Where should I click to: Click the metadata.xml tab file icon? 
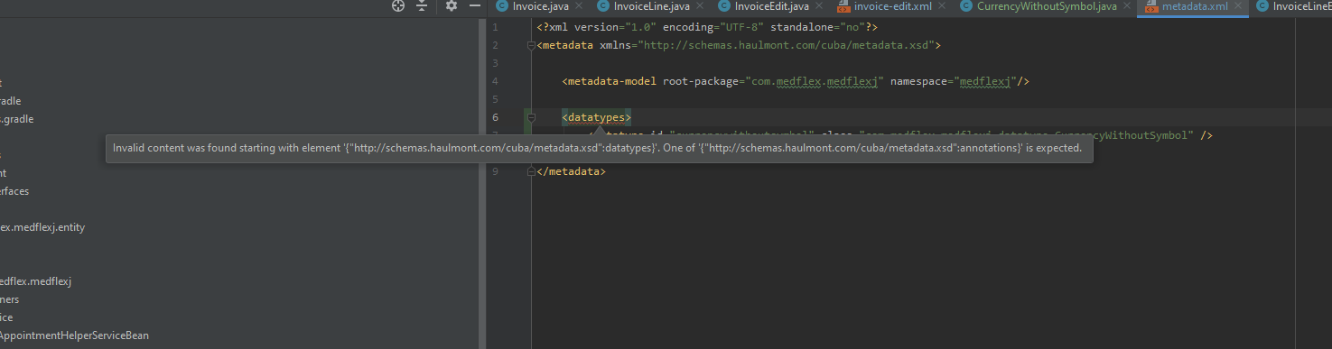1151,6
